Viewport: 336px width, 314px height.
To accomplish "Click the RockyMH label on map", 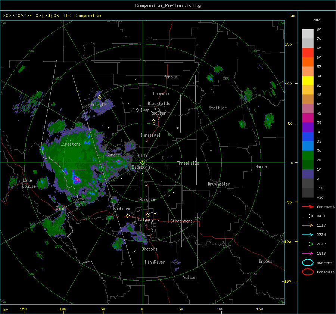I will [99, 105].
